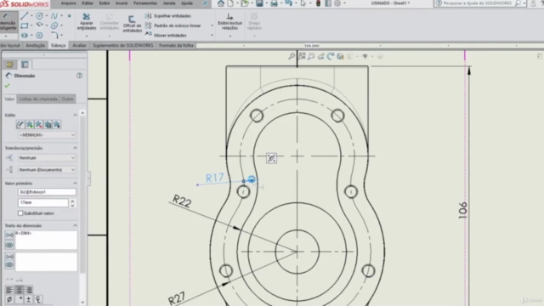
Task: Open the Arquivo menu
Action: pyautogui.click(x=68, y=3)
